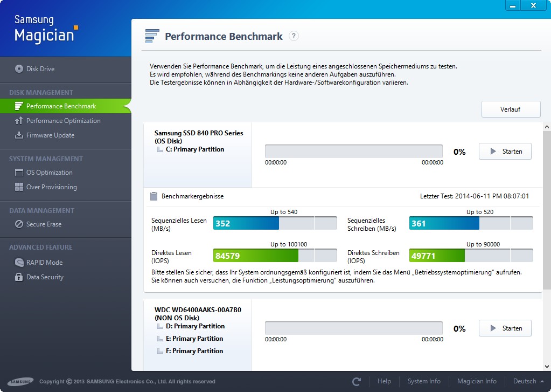The image size is (551, 392).
Task: Click the Over Provisioning grid icon
Action: click(x=19, y=187)
